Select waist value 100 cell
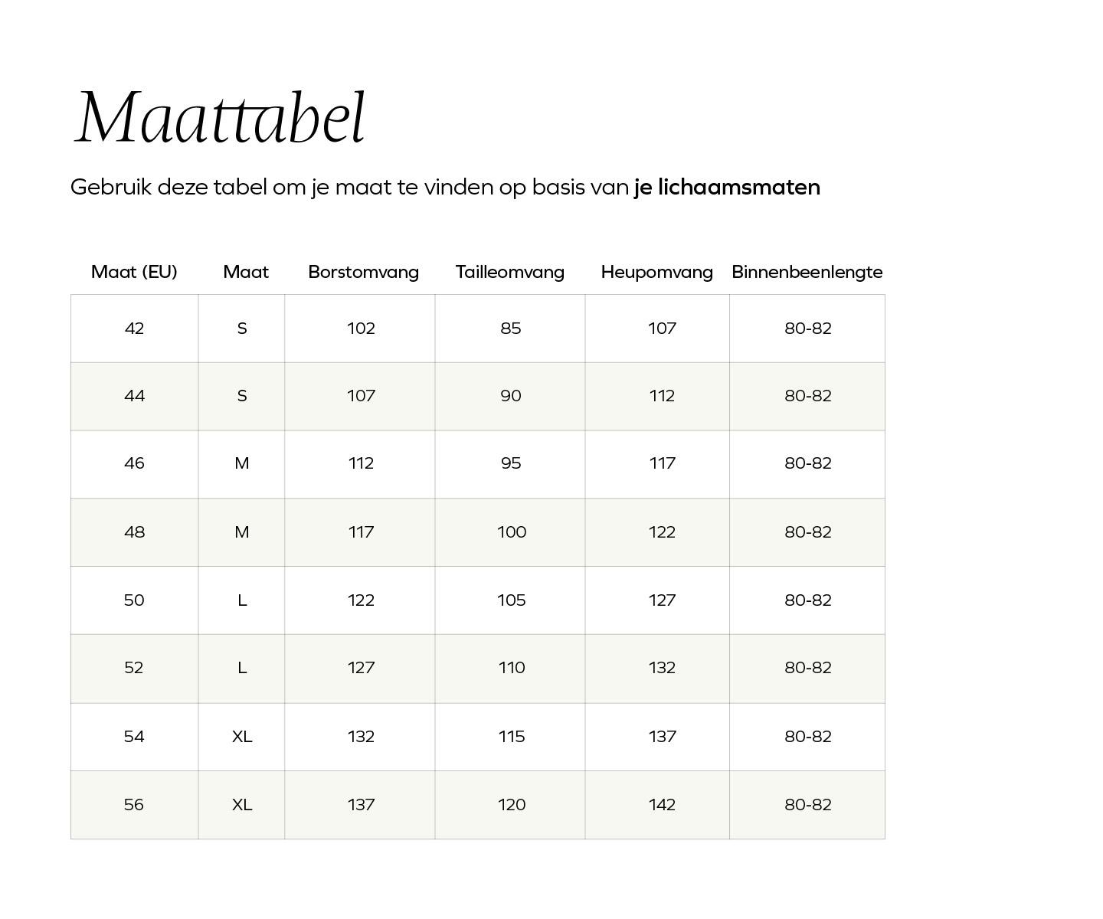 512,532
